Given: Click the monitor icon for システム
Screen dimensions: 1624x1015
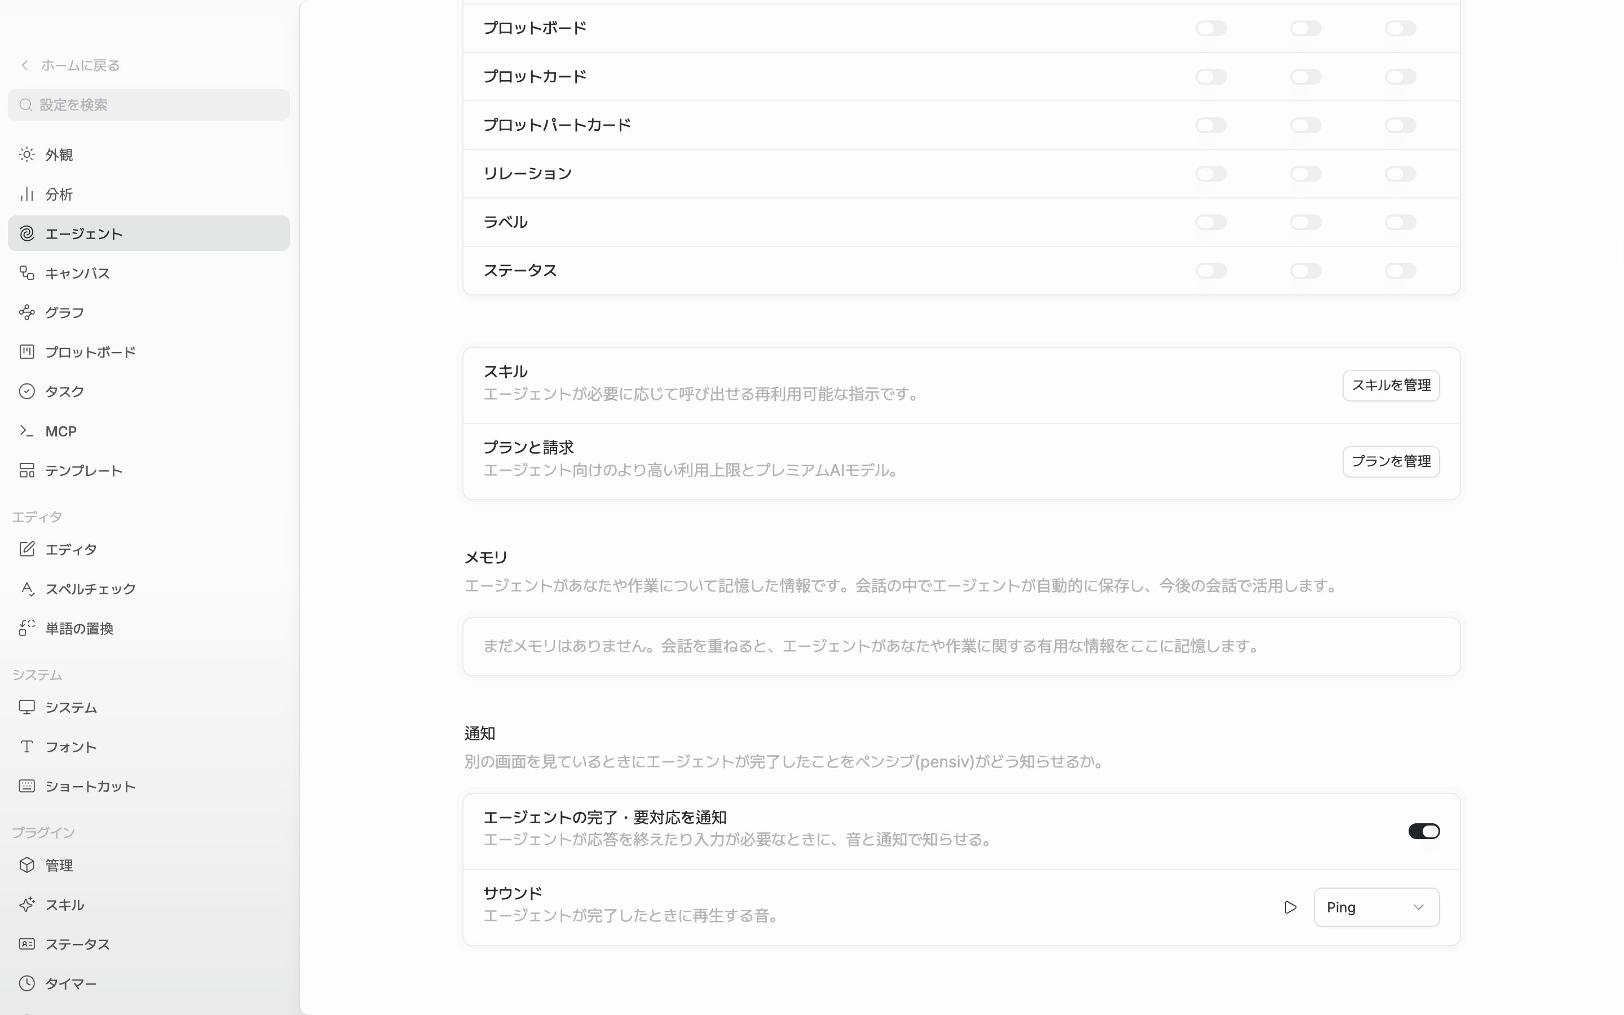Looking at the screenshot, I should click(x=27, y=708).
